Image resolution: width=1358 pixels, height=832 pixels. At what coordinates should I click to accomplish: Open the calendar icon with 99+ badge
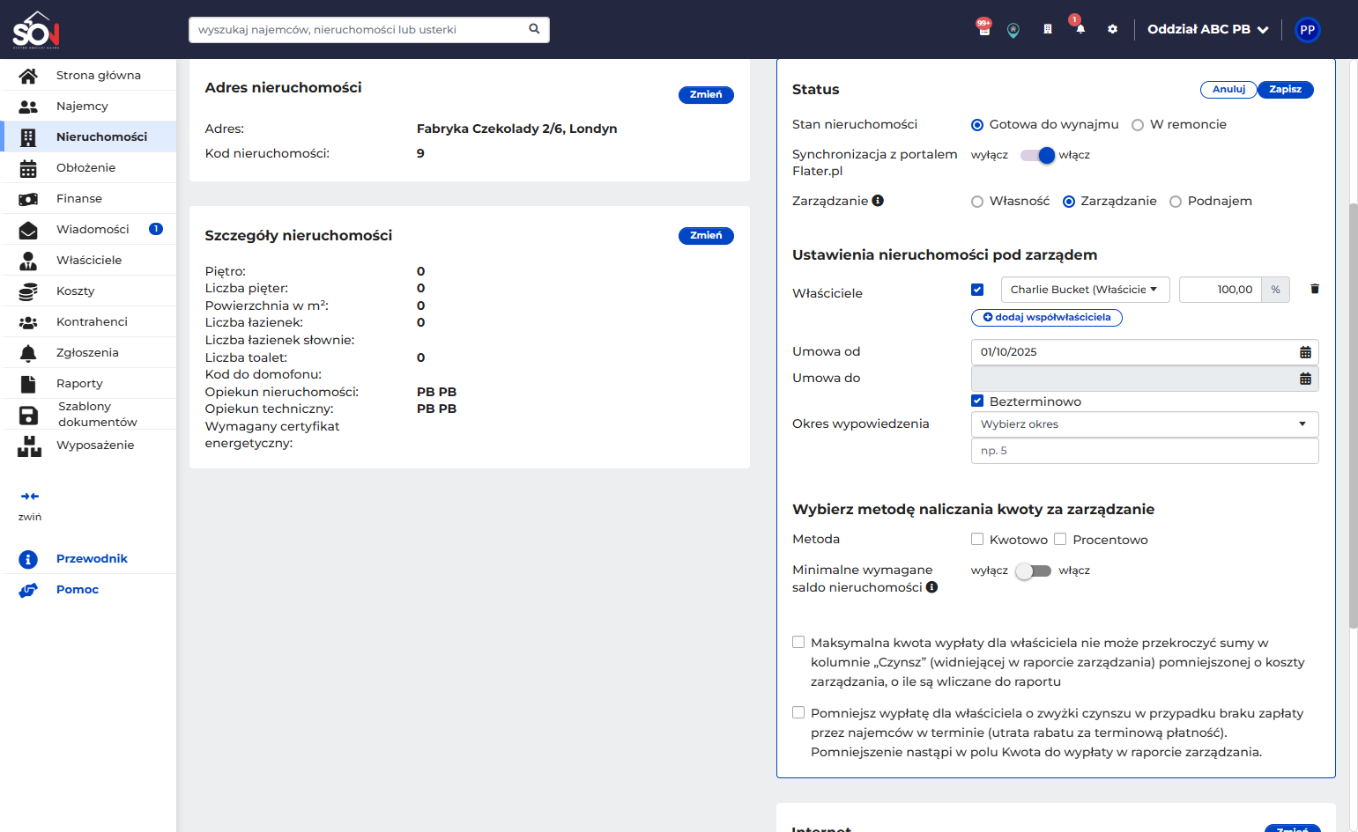(x=983, y=27)
